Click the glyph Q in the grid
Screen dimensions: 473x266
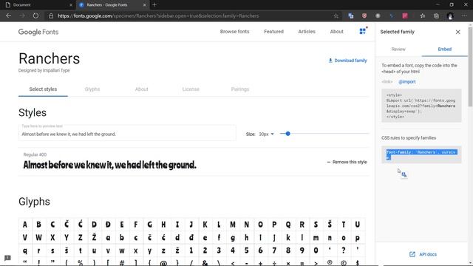(x=288, y=225)
